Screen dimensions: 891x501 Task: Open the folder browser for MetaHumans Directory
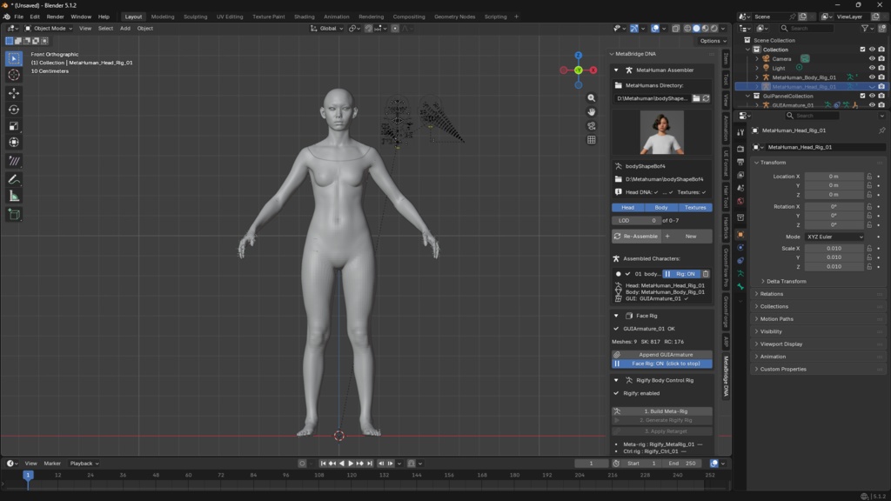(x=696, y=98)
